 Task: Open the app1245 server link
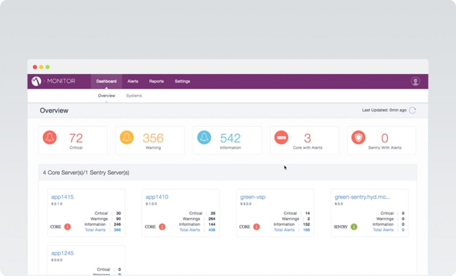pyautogui.click(x=62, y=253)
